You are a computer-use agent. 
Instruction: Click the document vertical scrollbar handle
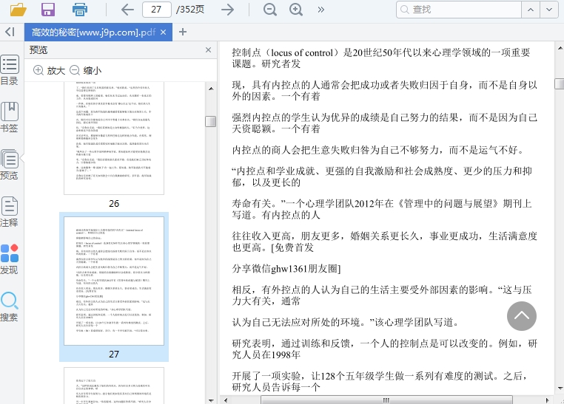point(560,83)
